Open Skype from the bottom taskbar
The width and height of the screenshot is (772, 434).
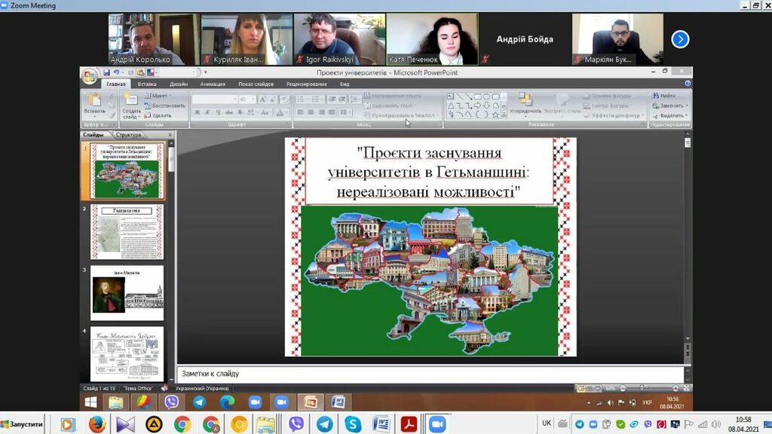(x=353, y=424)
